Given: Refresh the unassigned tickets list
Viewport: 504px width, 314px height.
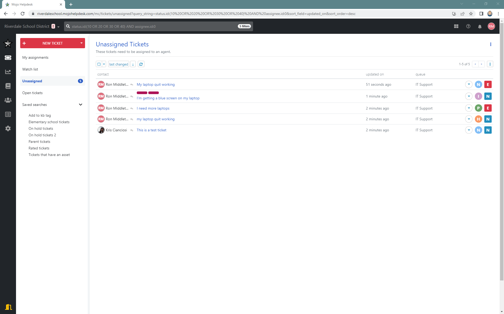Looking at the screenshot, I should 141,64.
